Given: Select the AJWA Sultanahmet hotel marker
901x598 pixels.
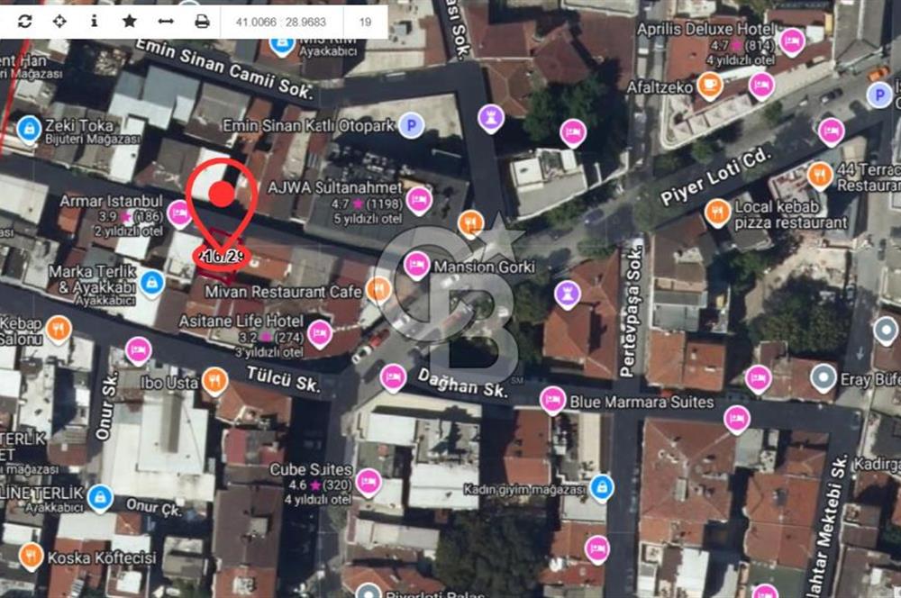Looking at the screenshot, I should click(x=420, y=201).
